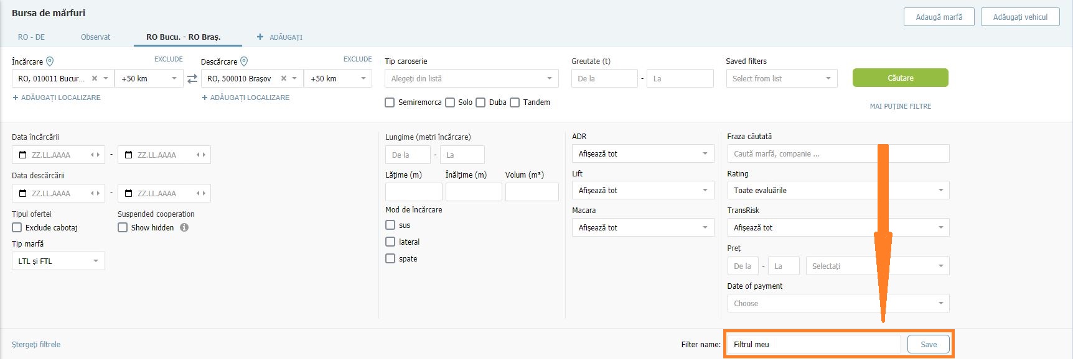Viewport: 1073px width, 359px height.
Task: Add localization under Încărcare
Action: [x=57, y=98]
